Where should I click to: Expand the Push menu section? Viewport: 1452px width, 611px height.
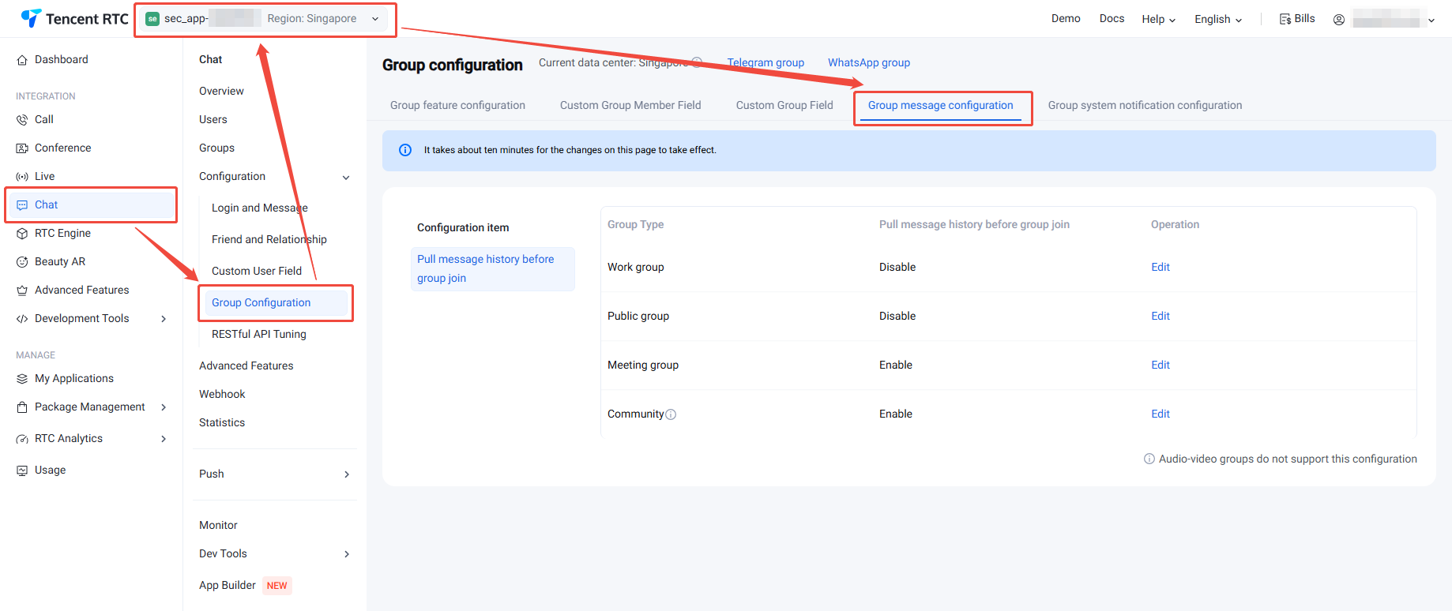[x=346, y=474]
